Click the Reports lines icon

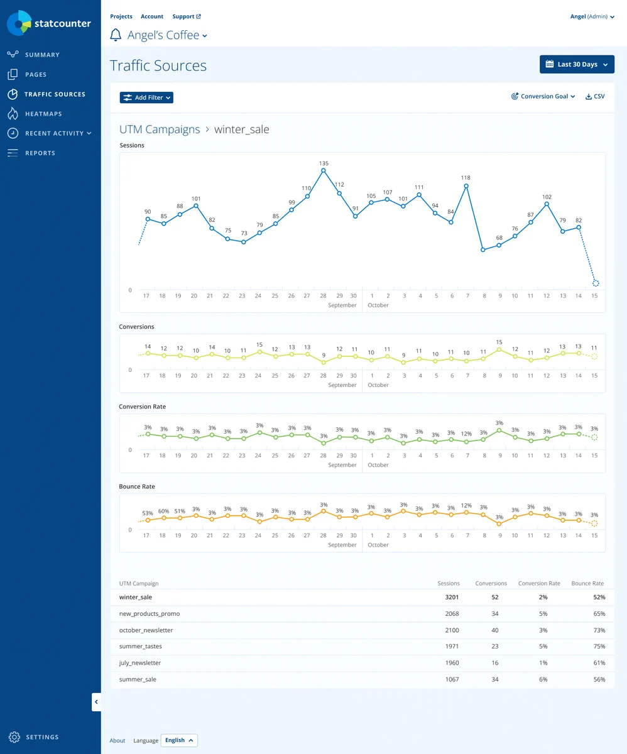pyautogui.click(x=13, y=153)
